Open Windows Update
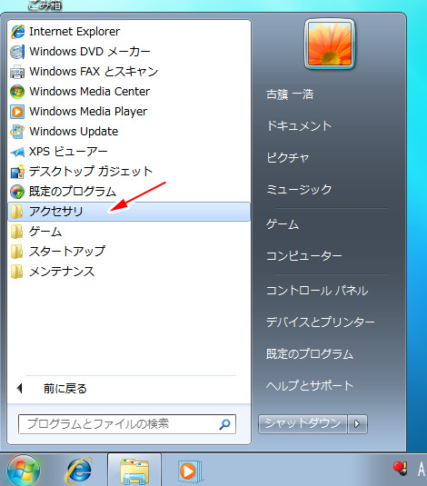Image resolution: width=427 pixels, height=486 pixels. click(x=129, y=132)
